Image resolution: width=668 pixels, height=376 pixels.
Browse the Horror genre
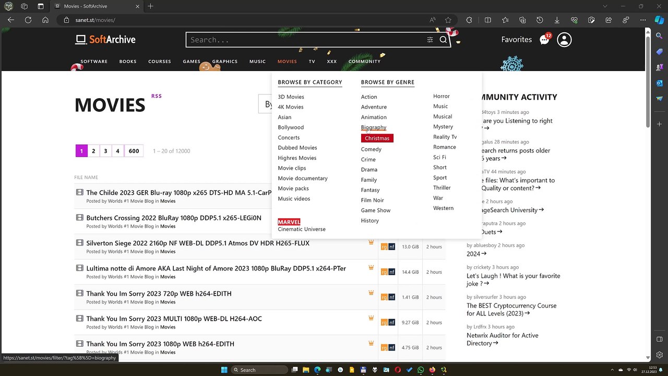(x=442, y=96)
